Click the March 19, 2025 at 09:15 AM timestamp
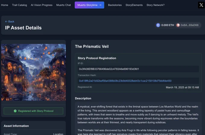This screenshot has height=135, width=205. (182, 87)
